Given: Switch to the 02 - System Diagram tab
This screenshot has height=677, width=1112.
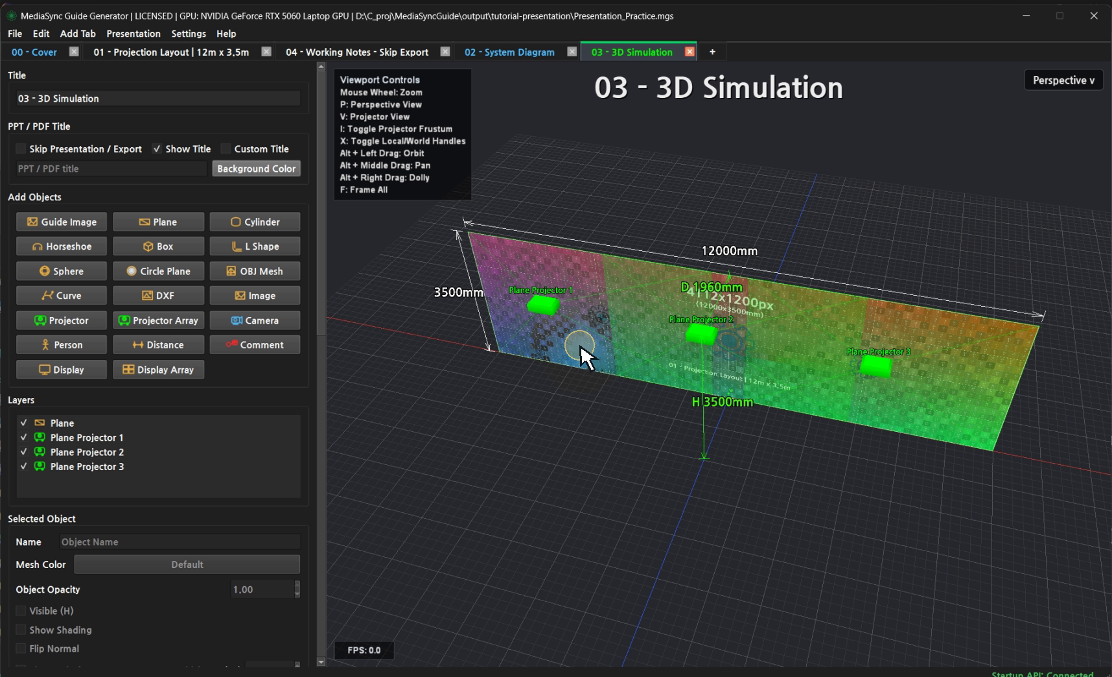Looking at the screenshot, I should point(509,52).
